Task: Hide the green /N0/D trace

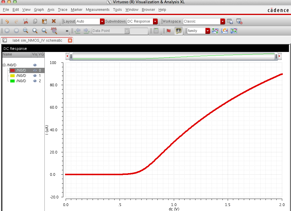Action: coord(35,81)
